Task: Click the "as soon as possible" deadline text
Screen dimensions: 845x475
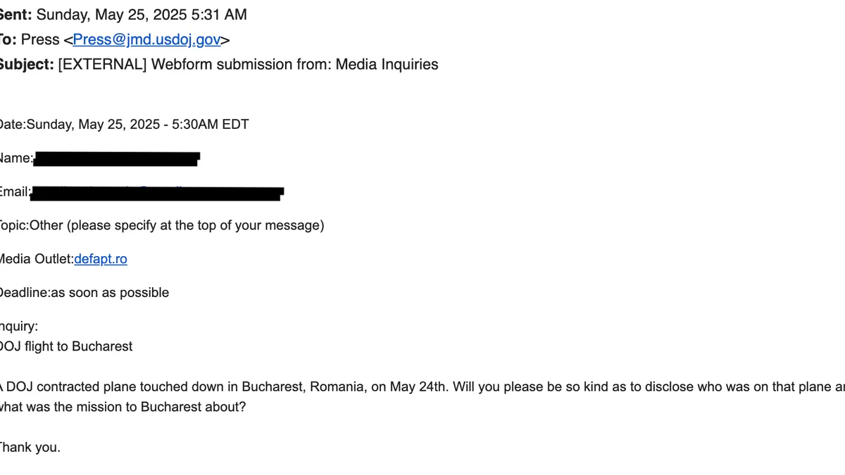Action: 110,293
